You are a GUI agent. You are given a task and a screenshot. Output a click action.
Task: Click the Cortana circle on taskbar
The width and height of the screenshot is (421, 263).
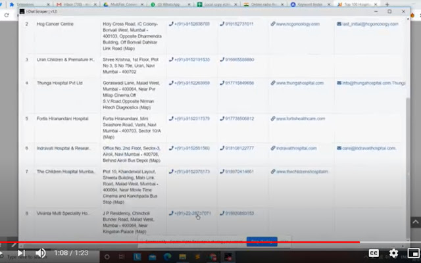point(107,257)
